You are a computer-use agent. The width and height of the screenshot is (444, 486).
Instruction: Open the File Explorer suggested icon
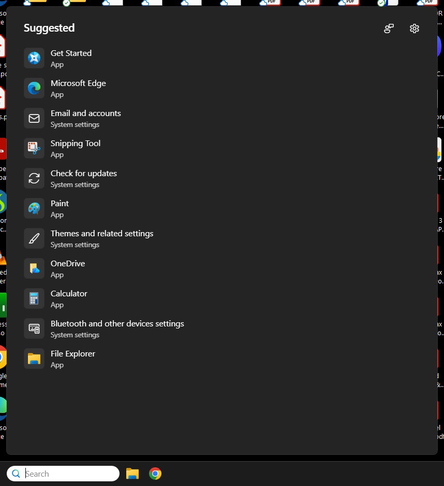(x=34, y=359)
